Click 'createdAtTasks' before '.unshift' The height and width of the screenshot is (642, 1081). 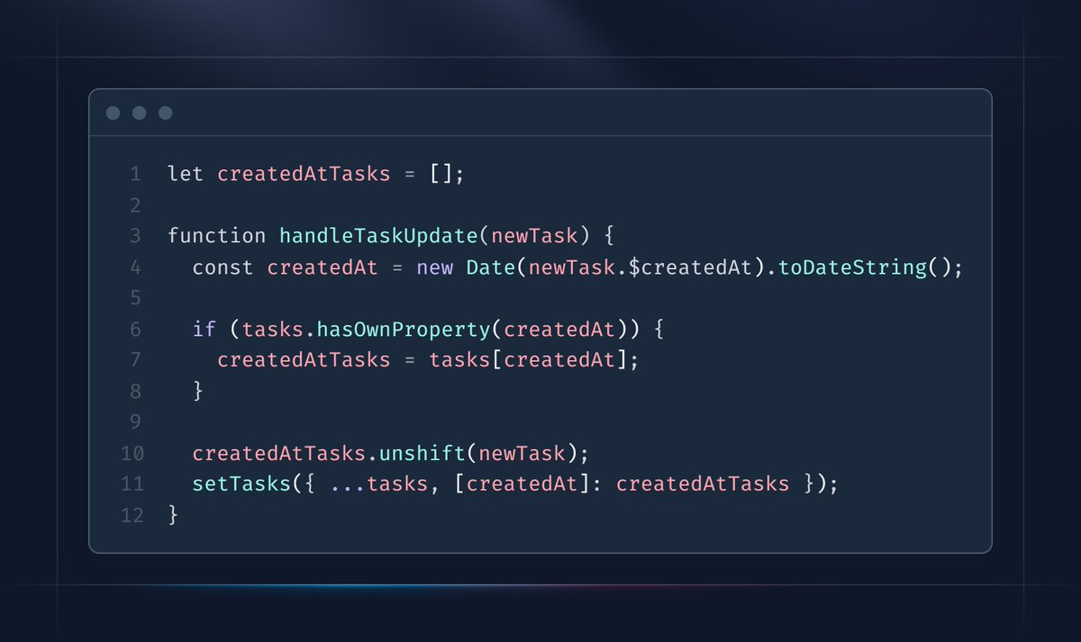click(x=279, y=454)
